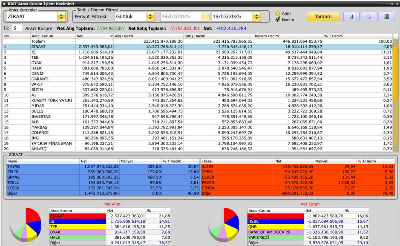This screenshot has width=400, height=246.
Task: Sort by the Aracı Kurum column header
Action: pos(53,36)
